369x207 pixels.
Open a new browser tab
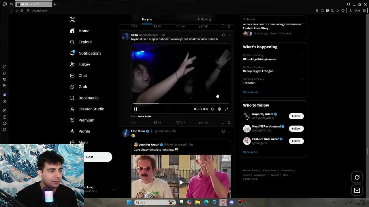[x=54, y=4]
